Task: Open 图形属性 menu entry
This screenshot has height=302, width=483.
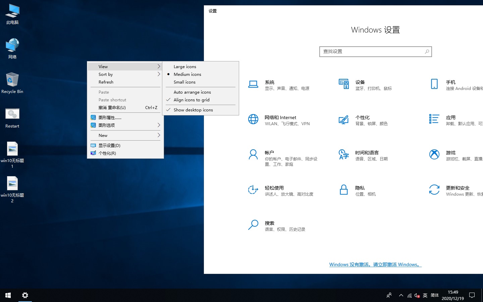Action: click(125, 117)
